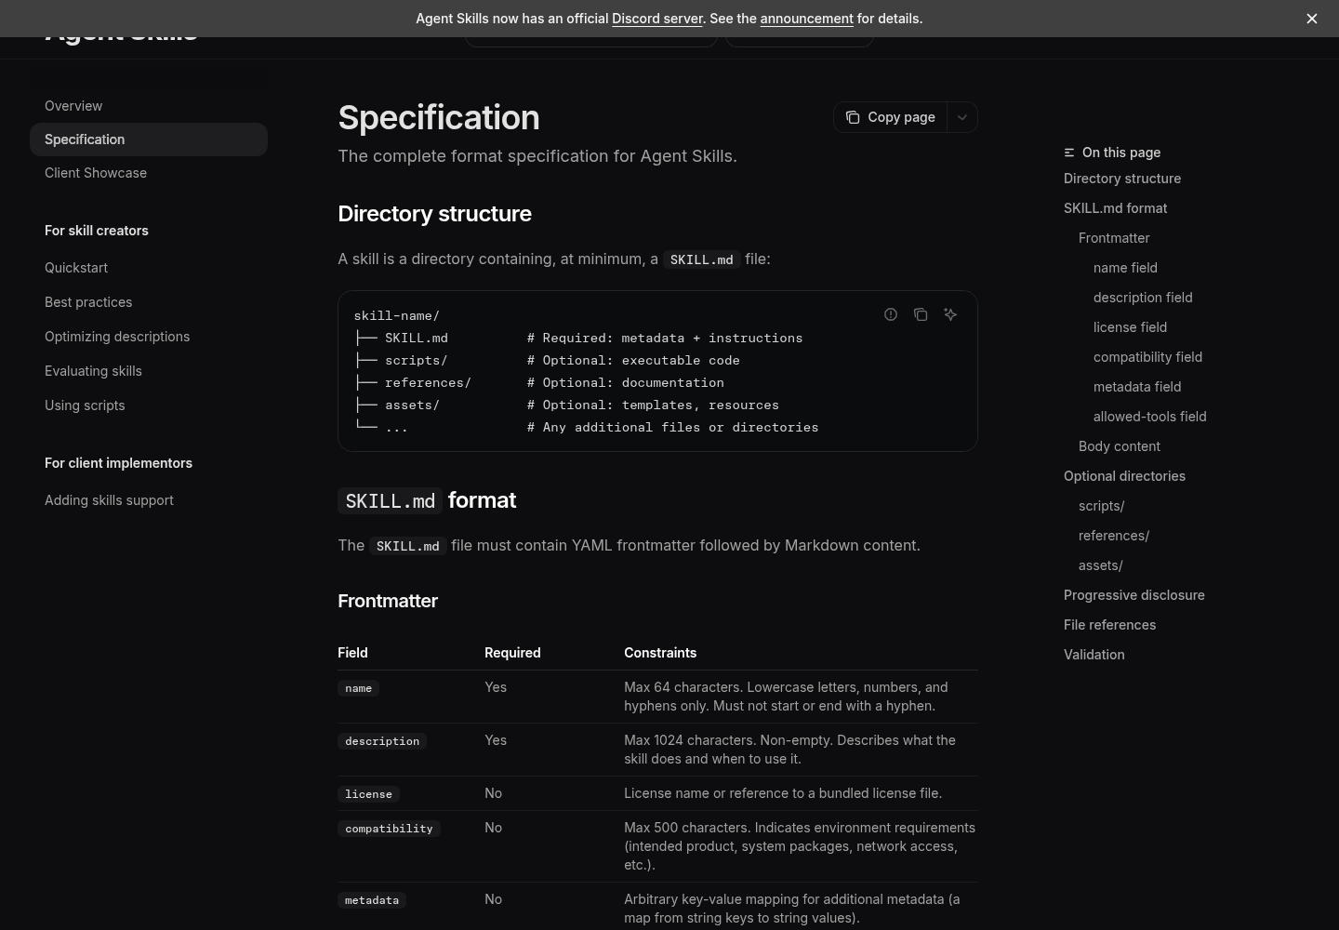Image resolution: width=1339 pixels, height=930 pixels.
Task: Go to Frontmatter in page outline
Action: pos(1114,238)
